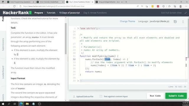This screenshot has width=189, height=106.
Task: Click the browser refresh button
Action: [14, 6]
